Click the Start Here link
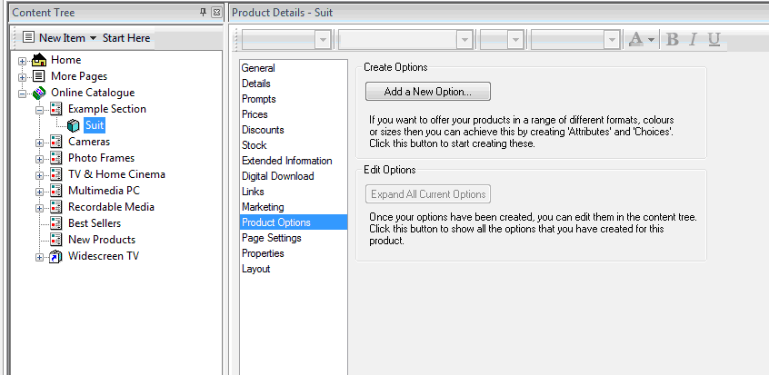769x375 pixels. 126,38
